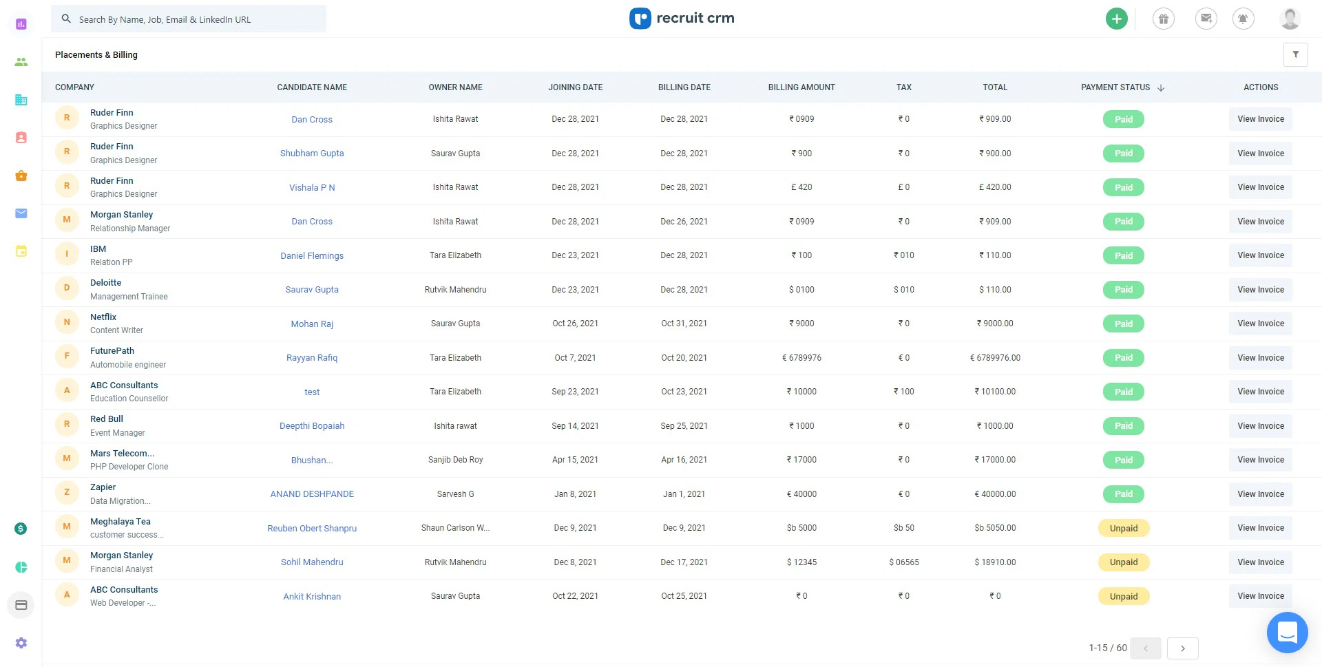
Task: Open Settings via the gear icon
Action: (x=21, y=642)
